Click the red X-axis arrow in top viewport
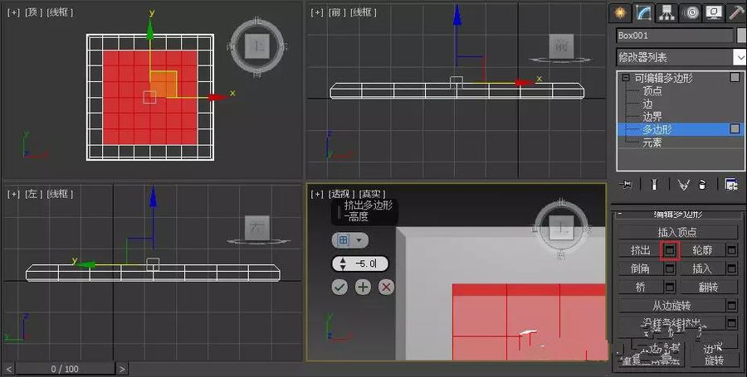Viewport: 747px width, 377px height. pos(219,97)
